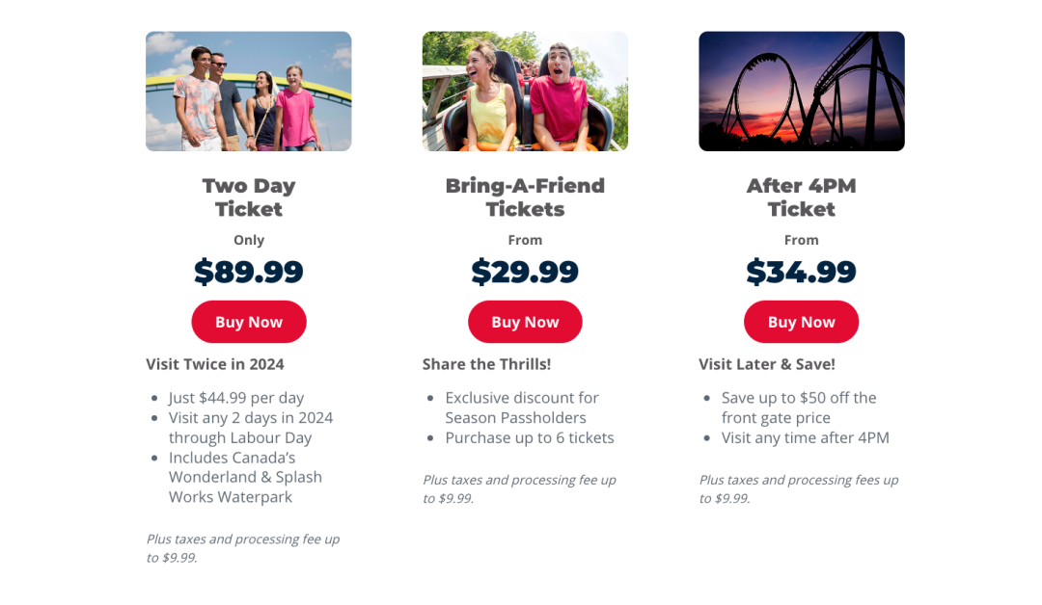
Task: Click the Visit Twice in 2024 subheading
Action: click(214, 364)
